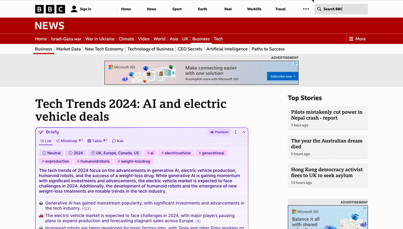Open News in top BBC navigation
The height and width of the screenshot is (229, 403).
pos(152,9)
